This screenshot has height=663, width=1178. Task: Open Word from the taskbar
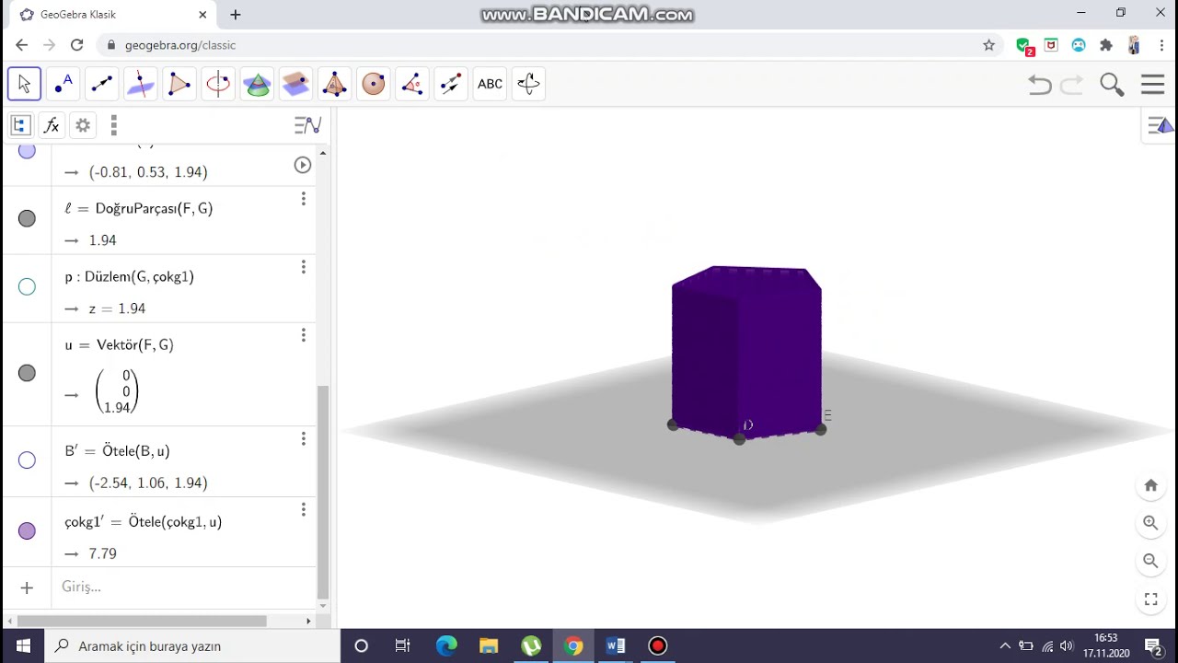[616, 646]
